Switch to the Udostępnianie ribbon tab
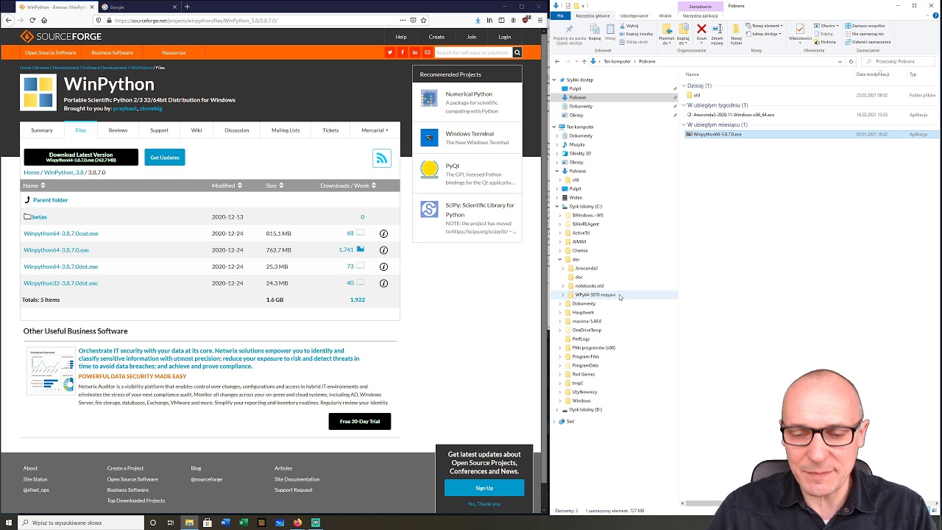Viewport: 942px width, 530px height. [634, 15]
